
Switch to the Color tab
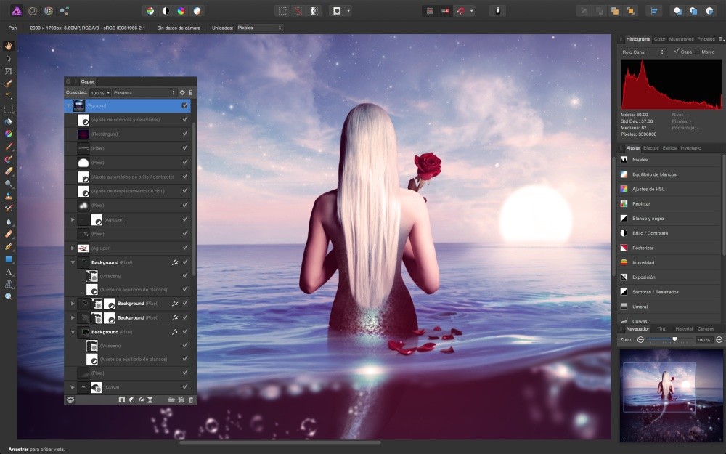659,39
